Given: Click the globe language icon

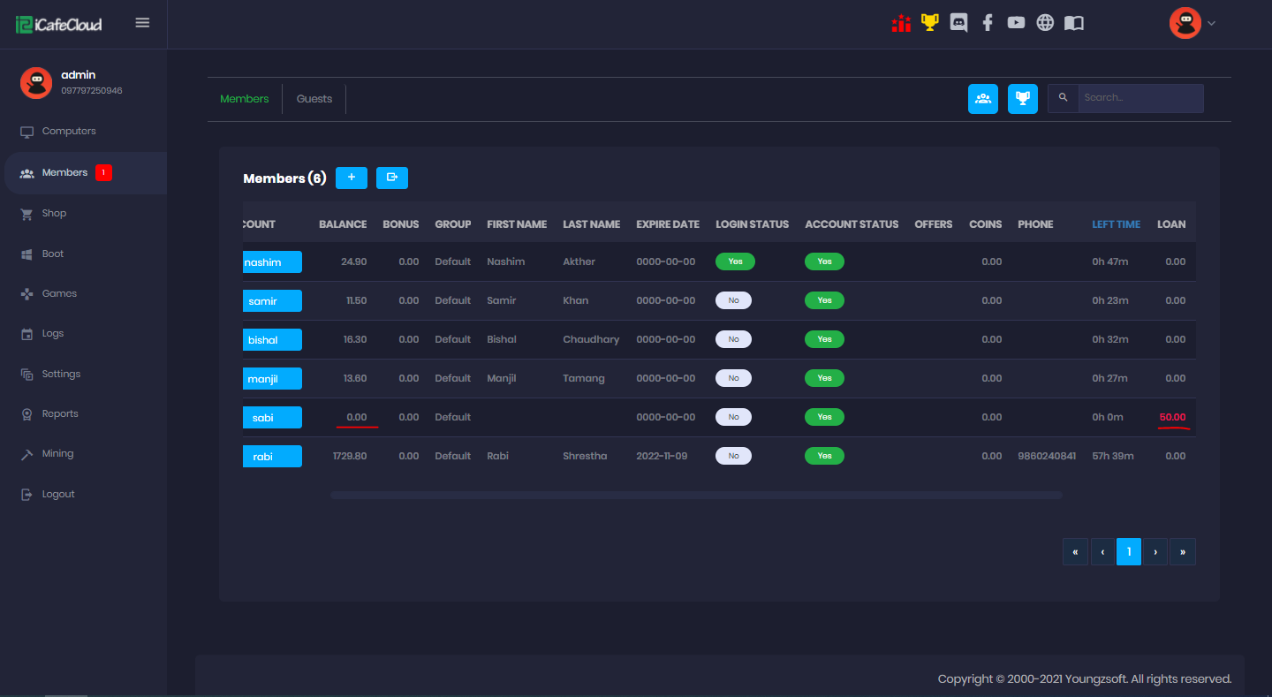Looking at the screenshot, I should point(1045,23).
